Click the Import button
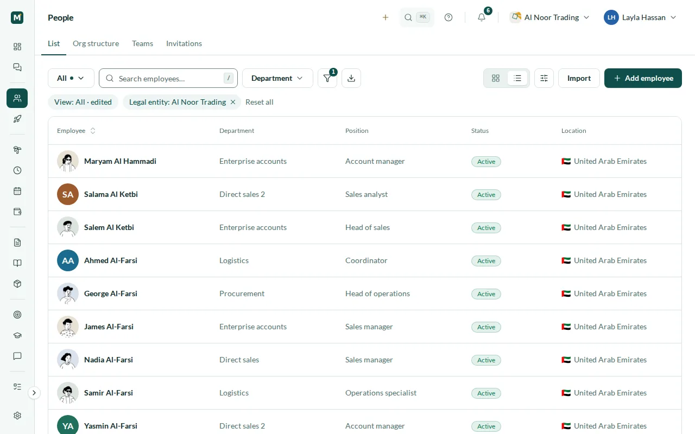Viewport: 695px width, 434px height. (579, 78)
